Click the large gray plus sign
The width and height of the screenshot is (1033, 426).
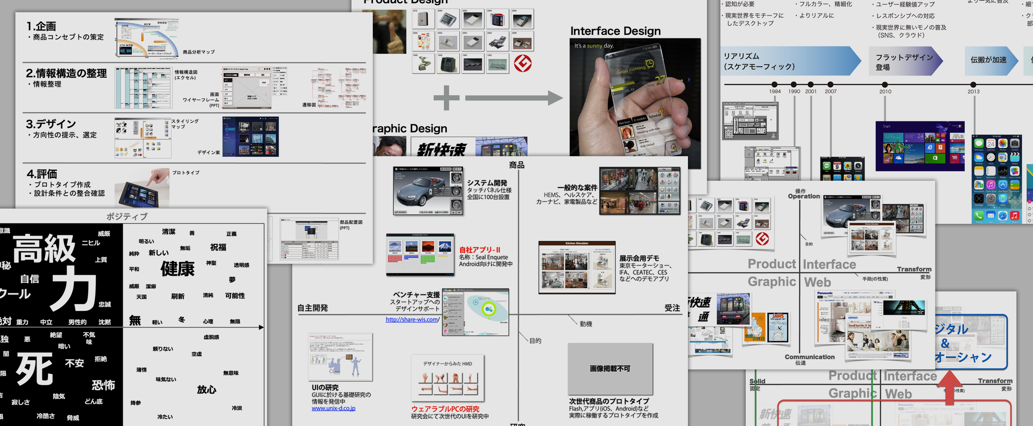coord(446,98)
